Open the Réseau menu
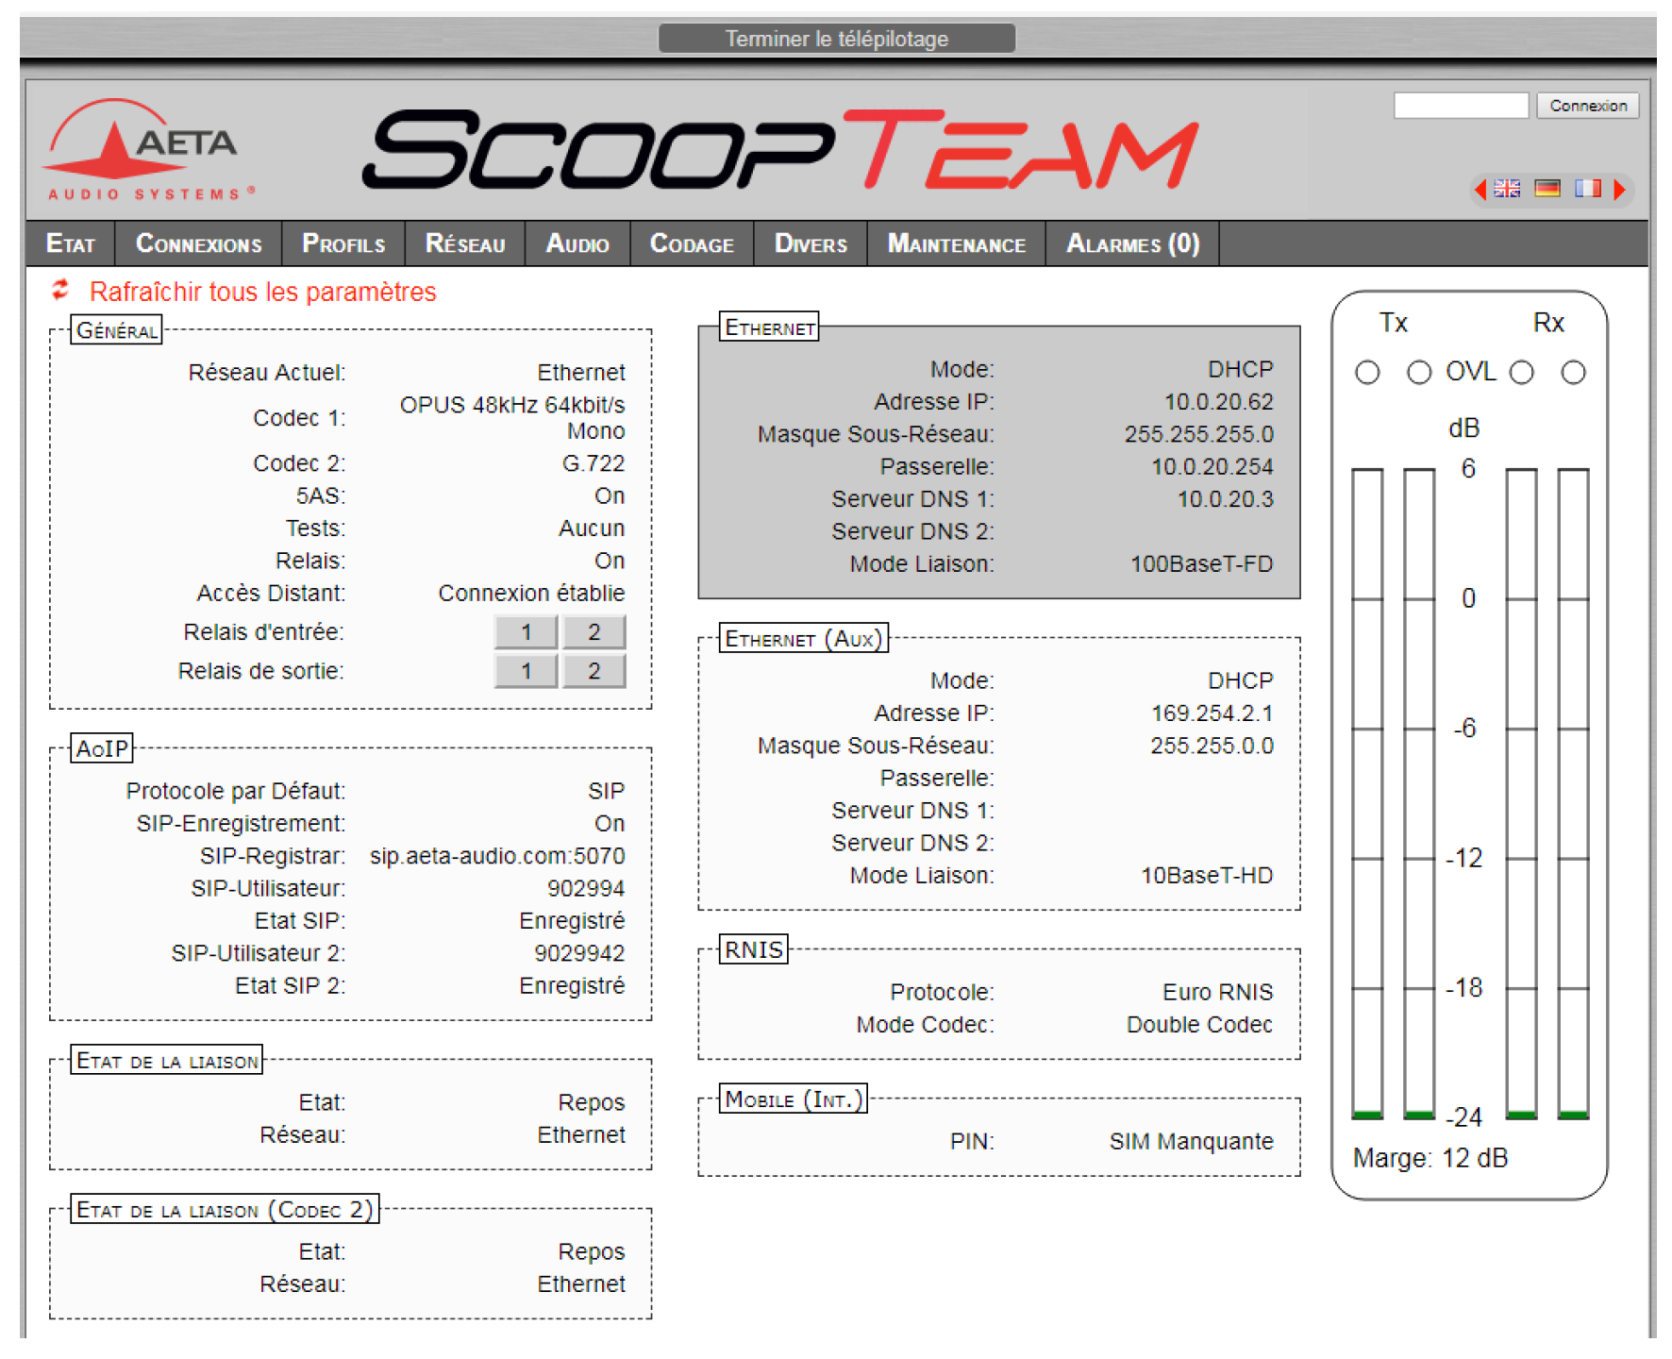The image size is (1672, 1359). (x=464, y=244)
